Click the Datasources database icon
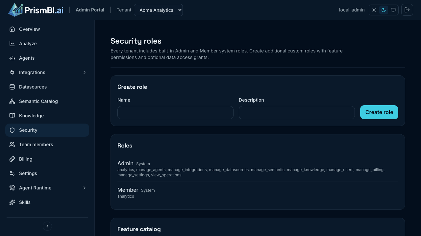 click(12, 87)
